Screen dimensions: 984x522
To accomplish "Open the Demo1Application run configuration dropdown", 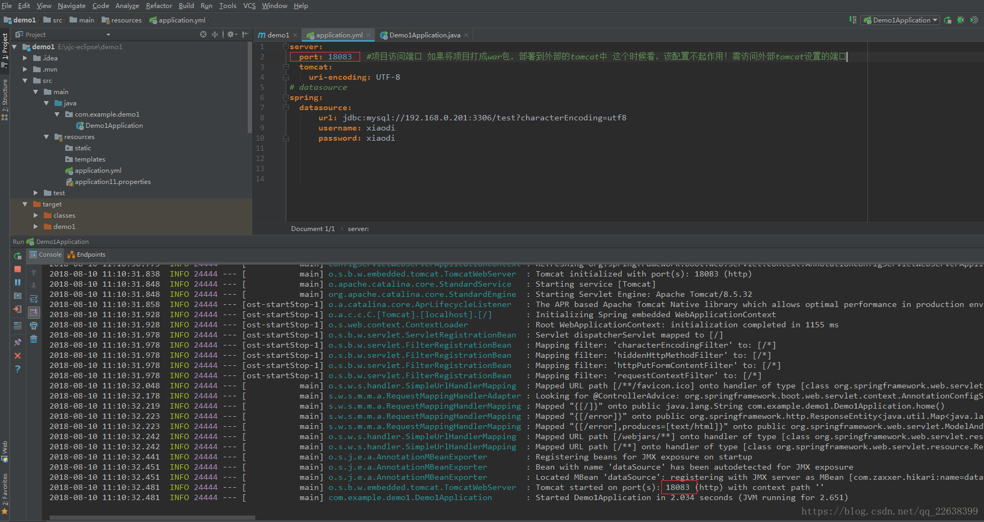I will click(x=902, y=20).
